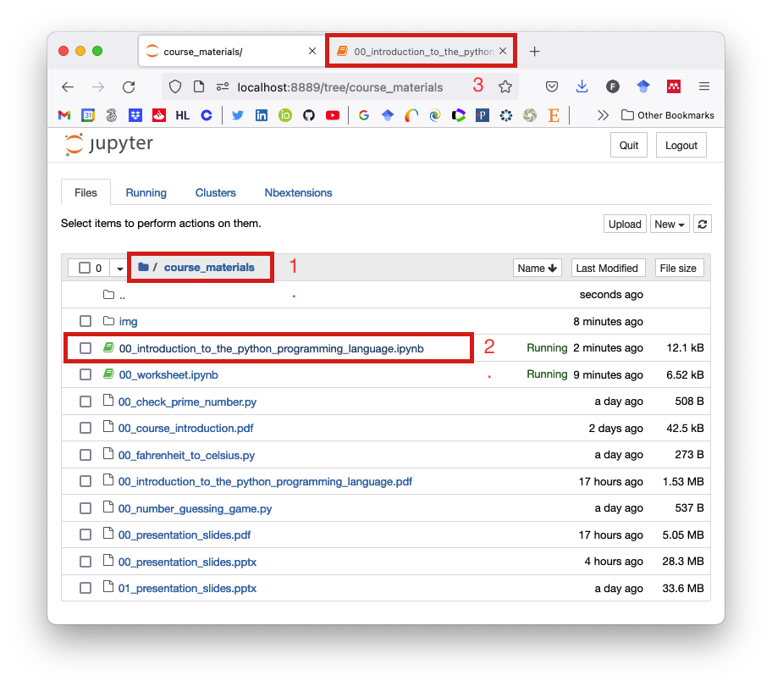The image size is (772, 687).
Task: Check the select-all items checkbox
Action: point(85,268)
